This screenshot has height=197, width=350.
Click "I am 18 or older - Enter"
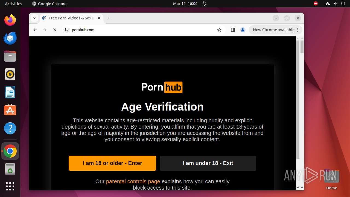pos(112,163)
